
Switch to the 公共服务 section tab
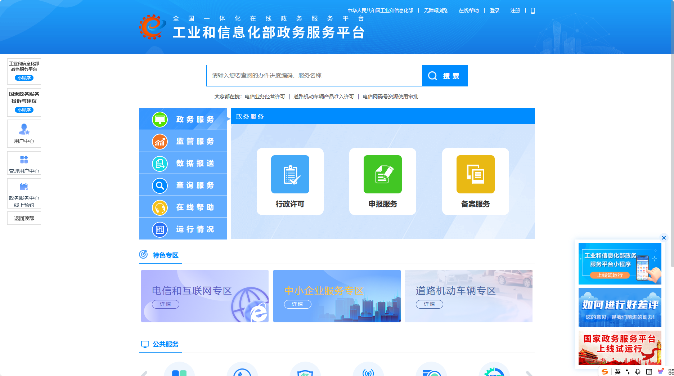coord(166,344)
